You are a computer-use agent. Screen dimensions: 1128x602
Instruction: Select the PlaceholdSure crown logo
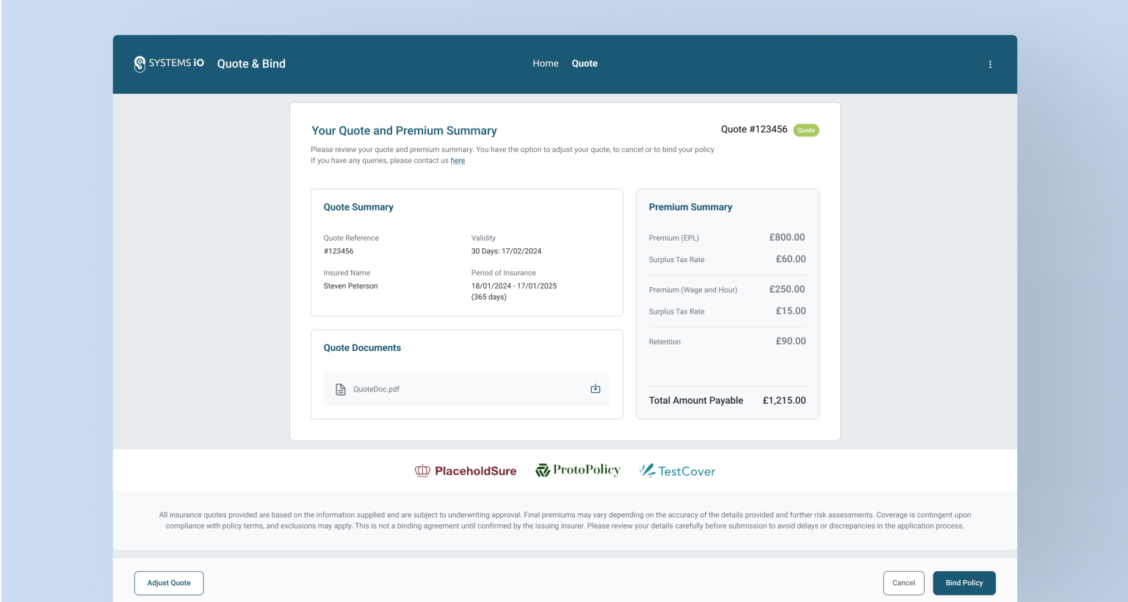point(422,471)
